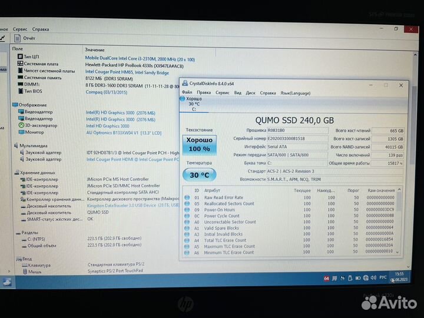Select the Чипсет системной платы row icon
This screenshot has width=424, height=318.
tap(20, 71)
